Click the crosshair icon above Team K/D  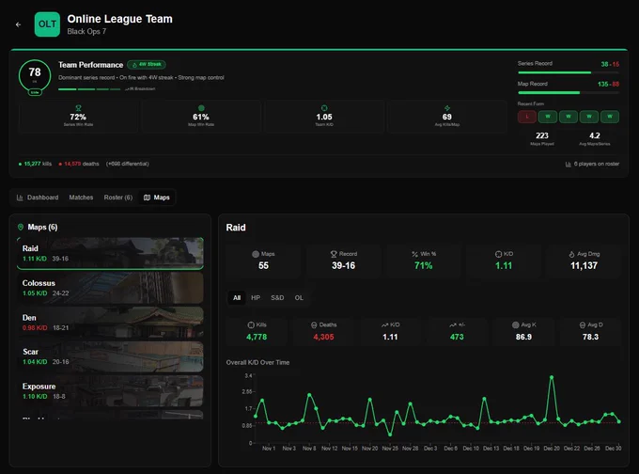click(324, 108)
